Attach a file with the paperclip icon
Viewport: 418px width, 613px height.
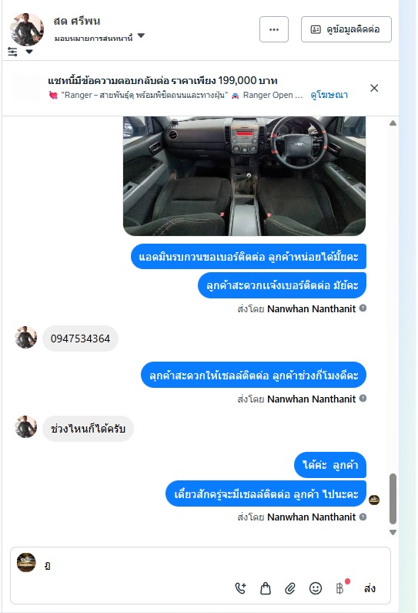290,588
